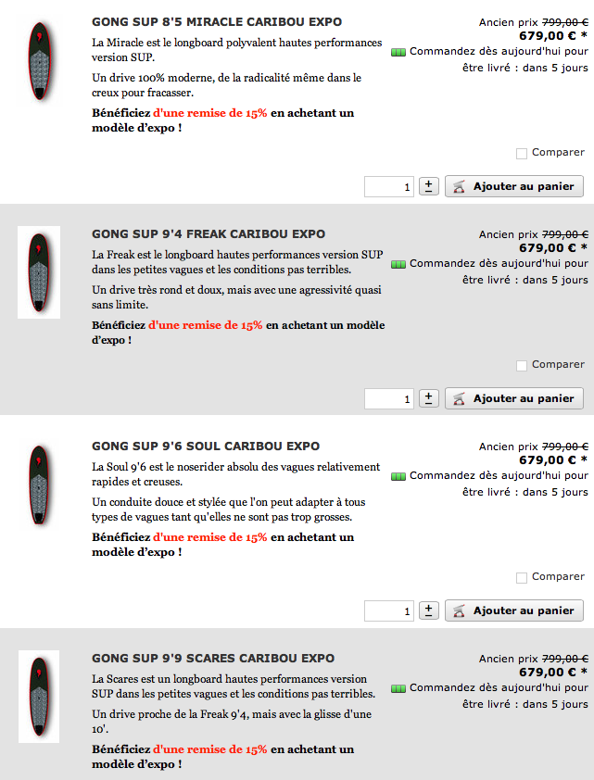594x780 pixels.
Task: Open GONG SUP 9'9 SCARES CARIBOU EXPO title
Action: (213, 658)
